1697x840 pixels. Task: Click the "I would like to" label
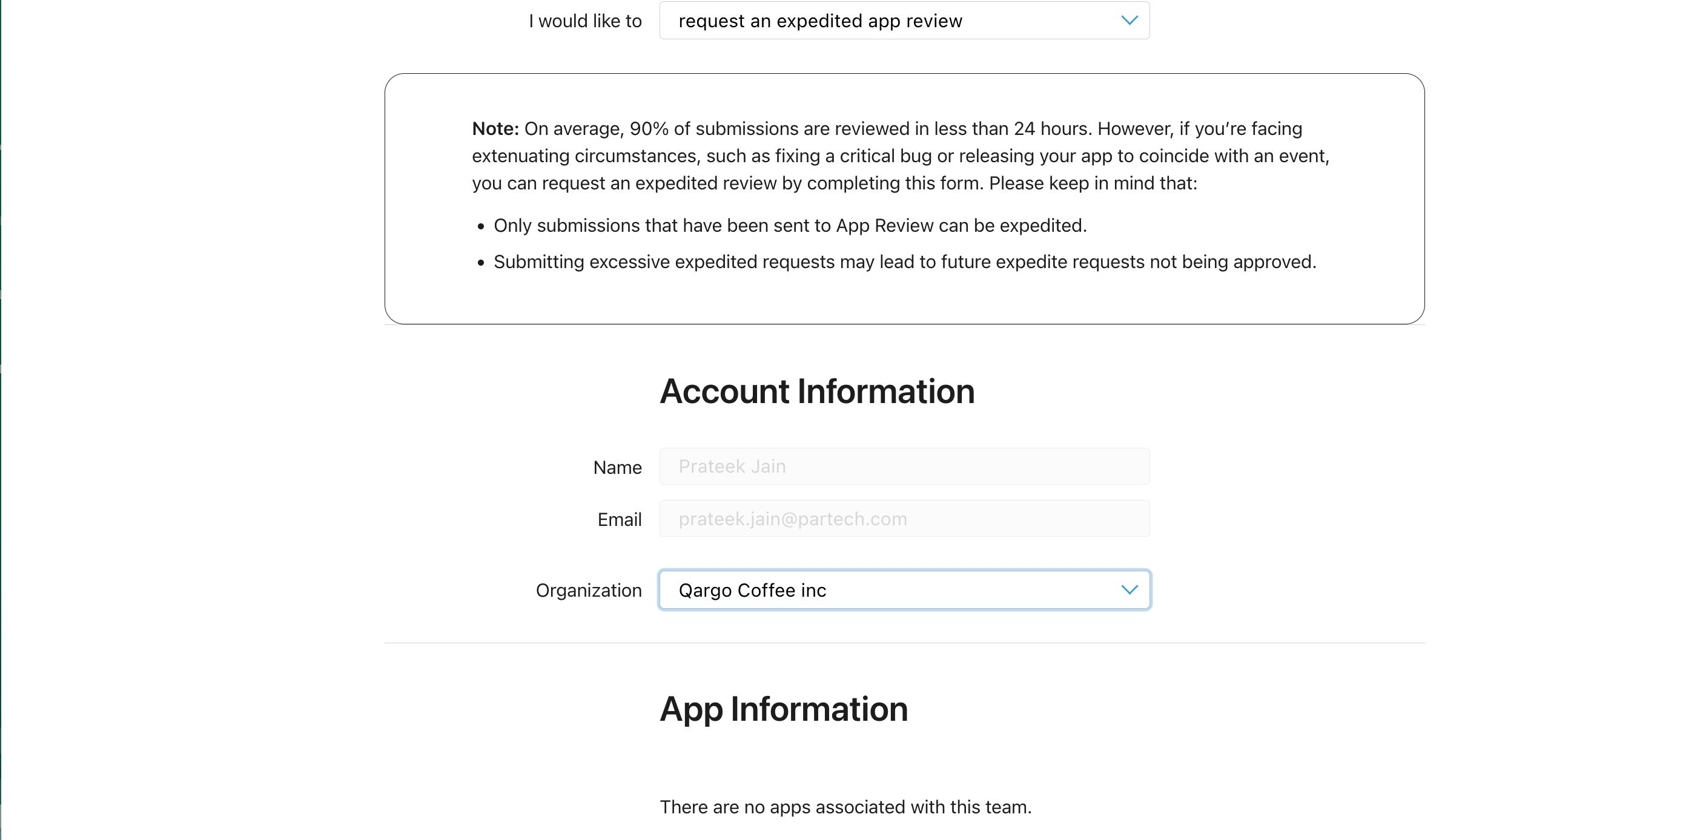point(585,21)
